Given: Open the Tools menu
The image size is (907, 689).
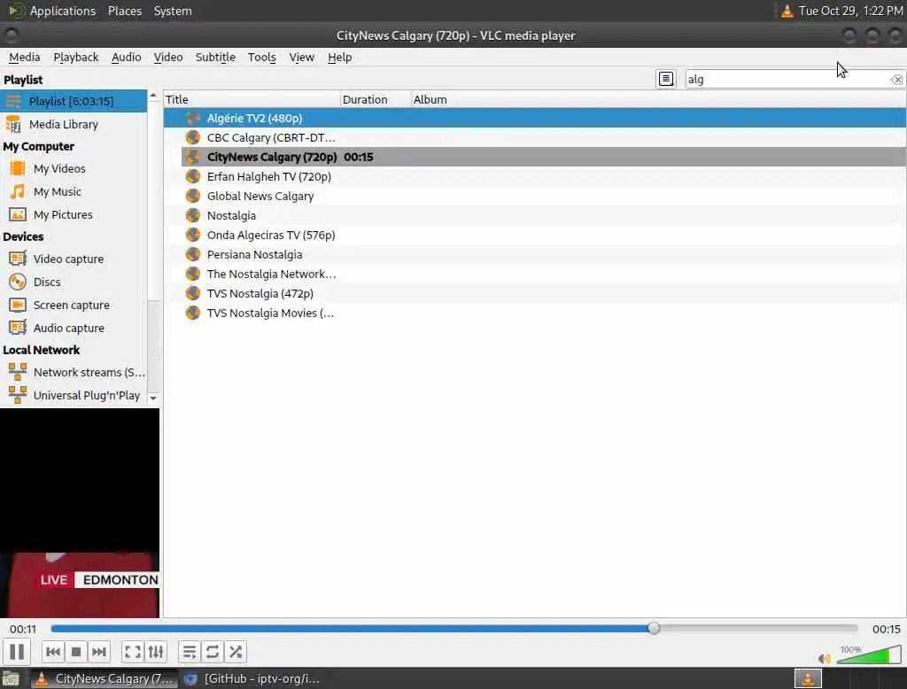Looking at the screenshot, I should 261,58.
